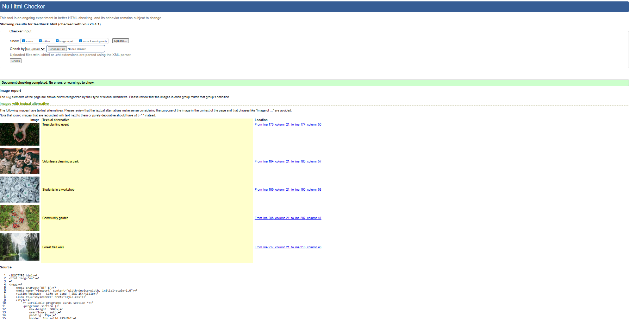This screenshot has width=642, height=319.
Task: Toggle the errors & warnings only checkbox
Action: click(x=81, y=40)
